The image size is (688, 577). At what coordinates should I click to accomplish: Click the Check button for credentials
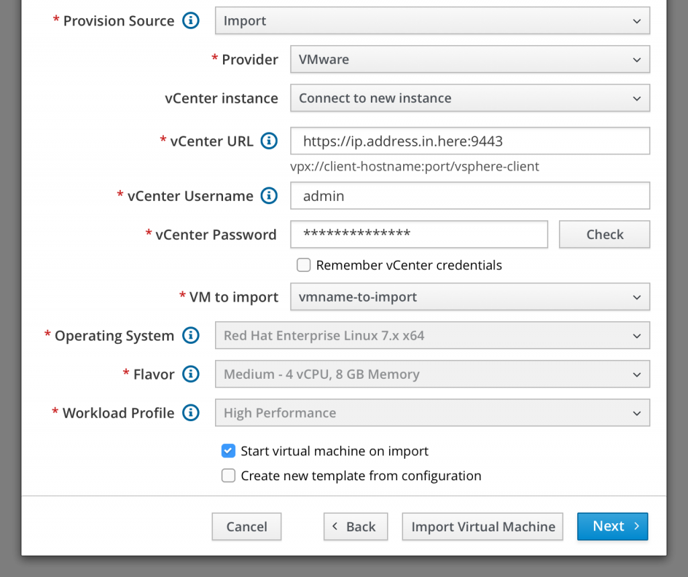[605, 234]
